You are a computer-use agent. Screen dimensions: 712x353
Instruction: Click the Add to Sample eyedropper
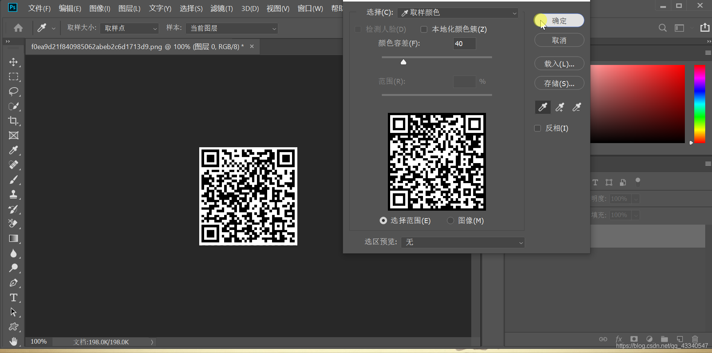click(560, 107)
